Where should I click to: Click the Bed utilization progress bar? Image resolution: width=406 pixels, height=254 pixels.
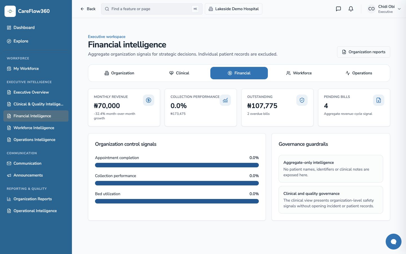click(x=177, y=201)
